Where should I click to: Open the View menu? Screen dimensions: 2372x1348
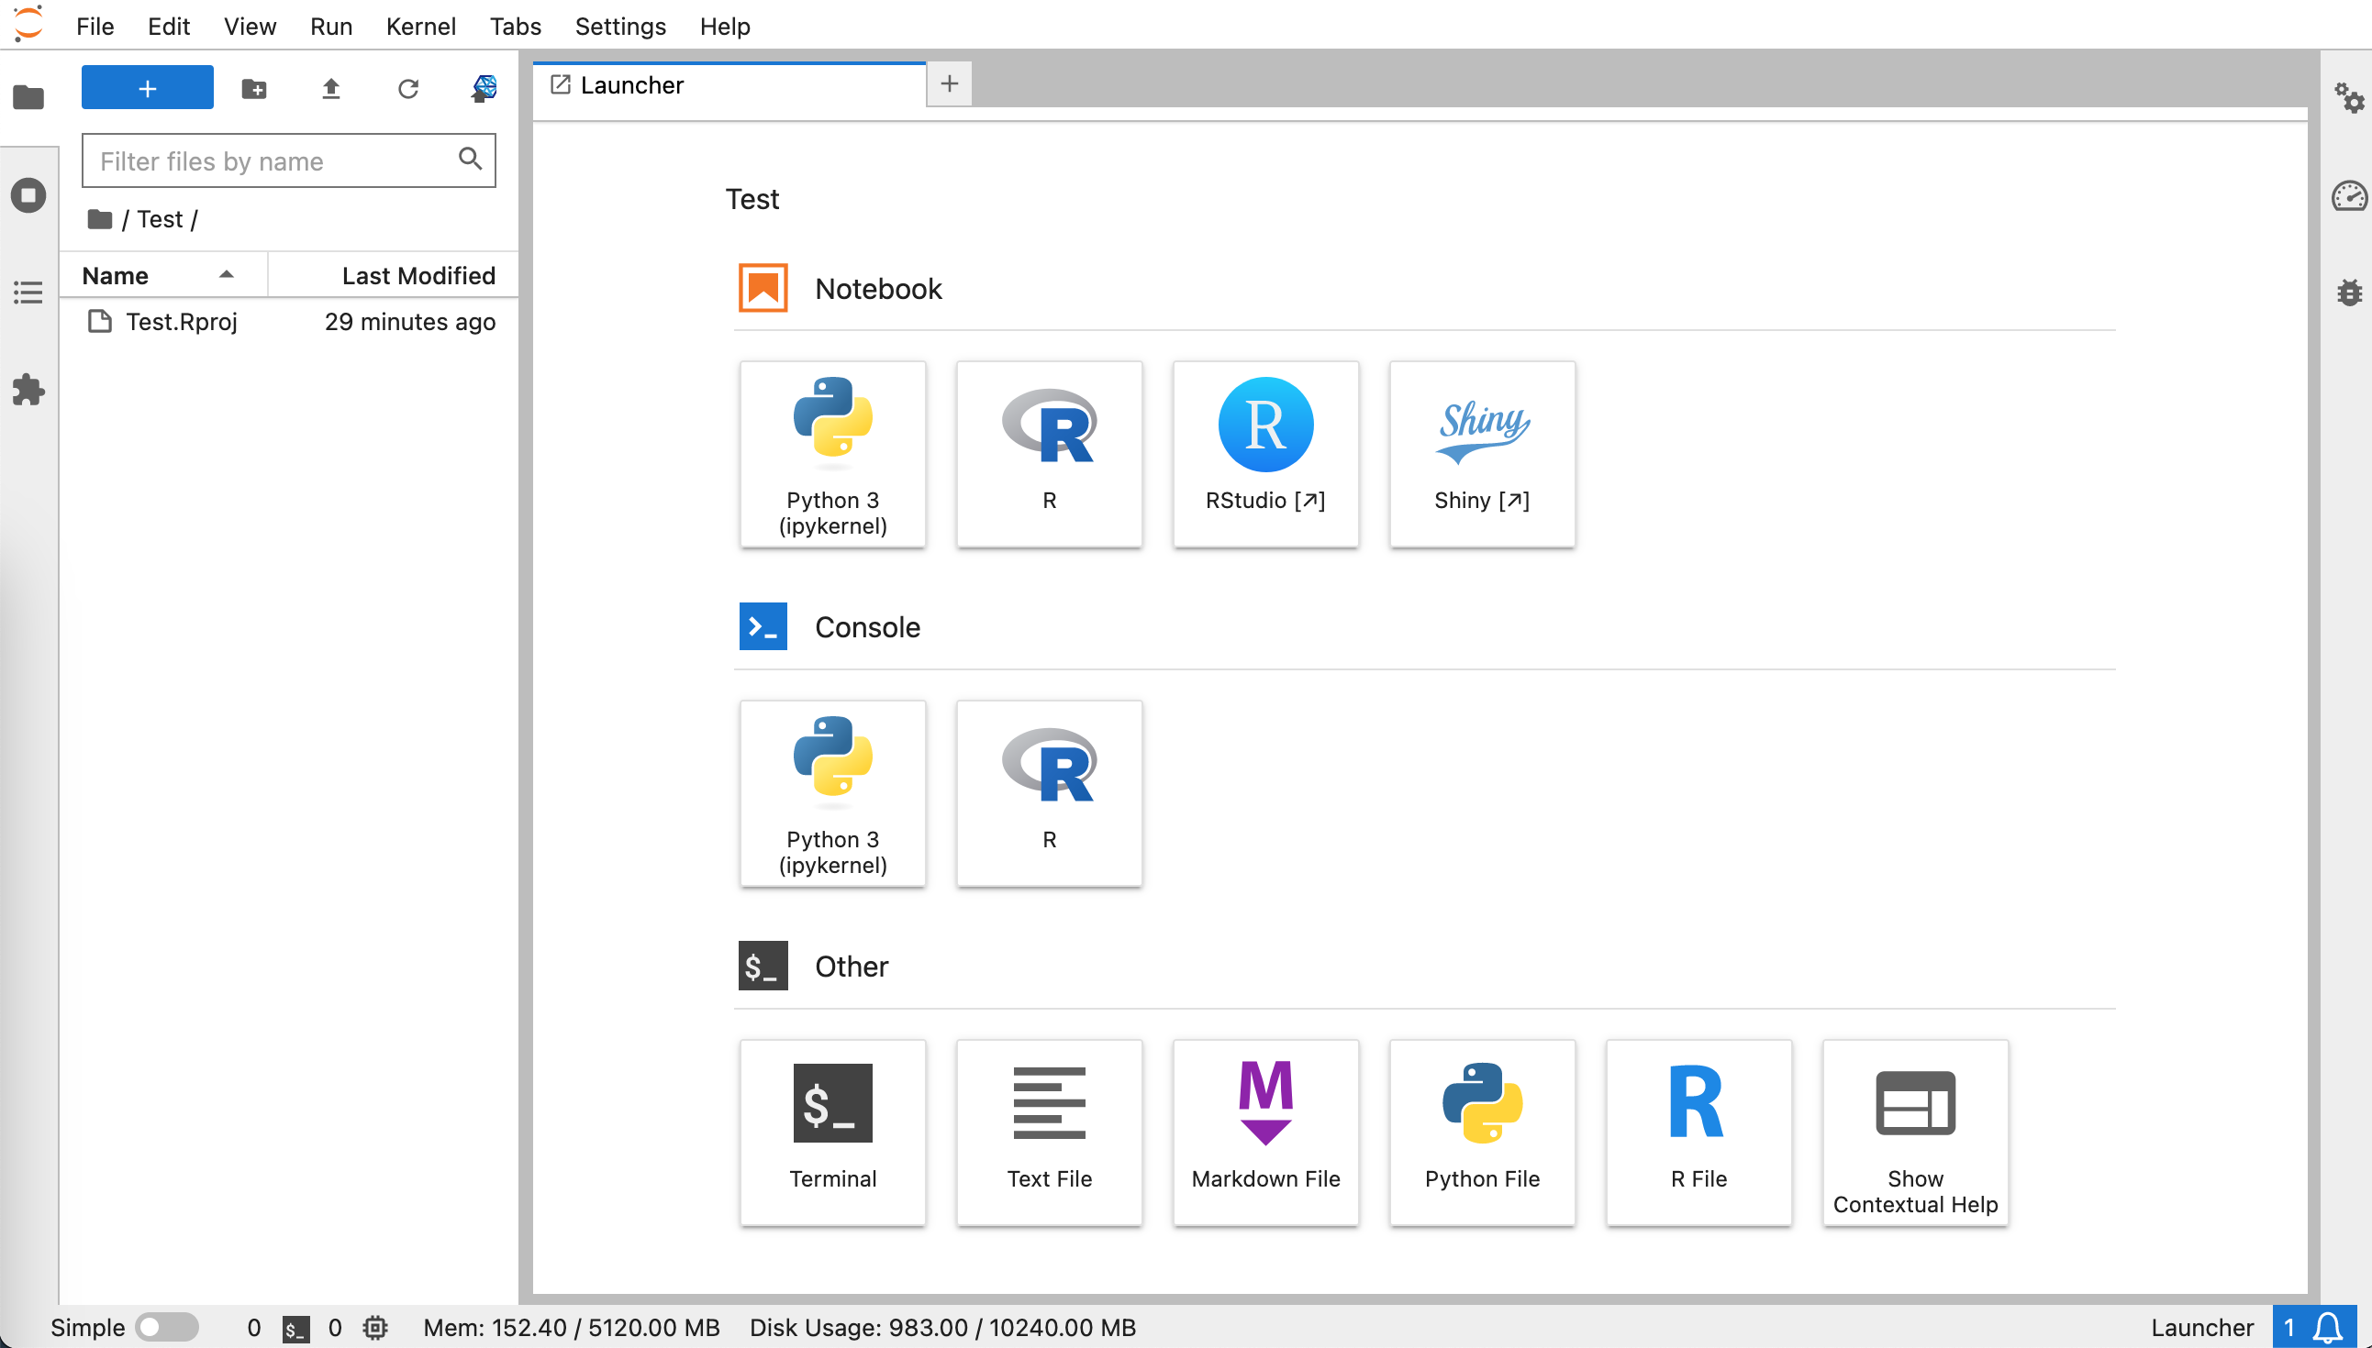251,26
